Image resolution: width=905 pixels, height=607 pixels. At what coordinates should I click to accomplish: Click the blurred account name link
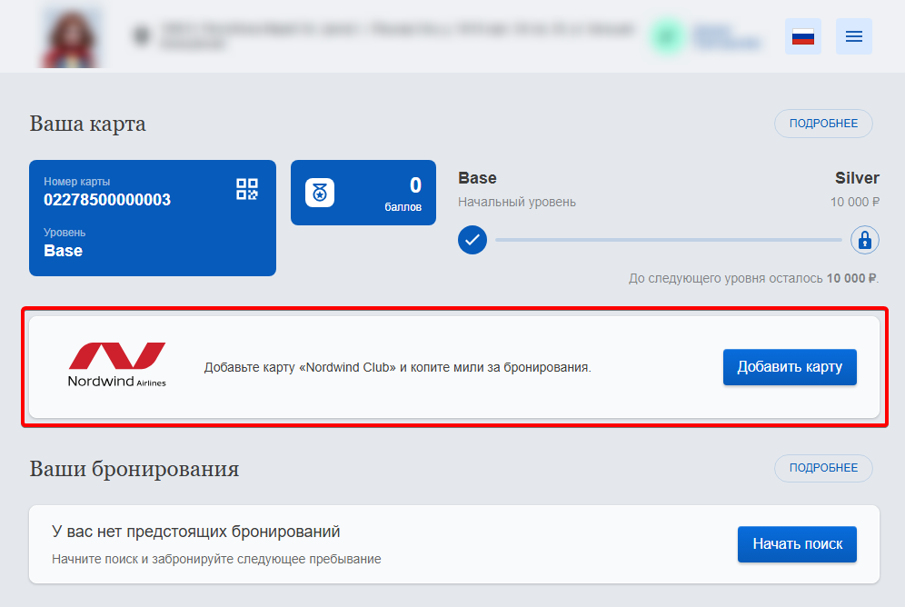(x=726, y=36)
